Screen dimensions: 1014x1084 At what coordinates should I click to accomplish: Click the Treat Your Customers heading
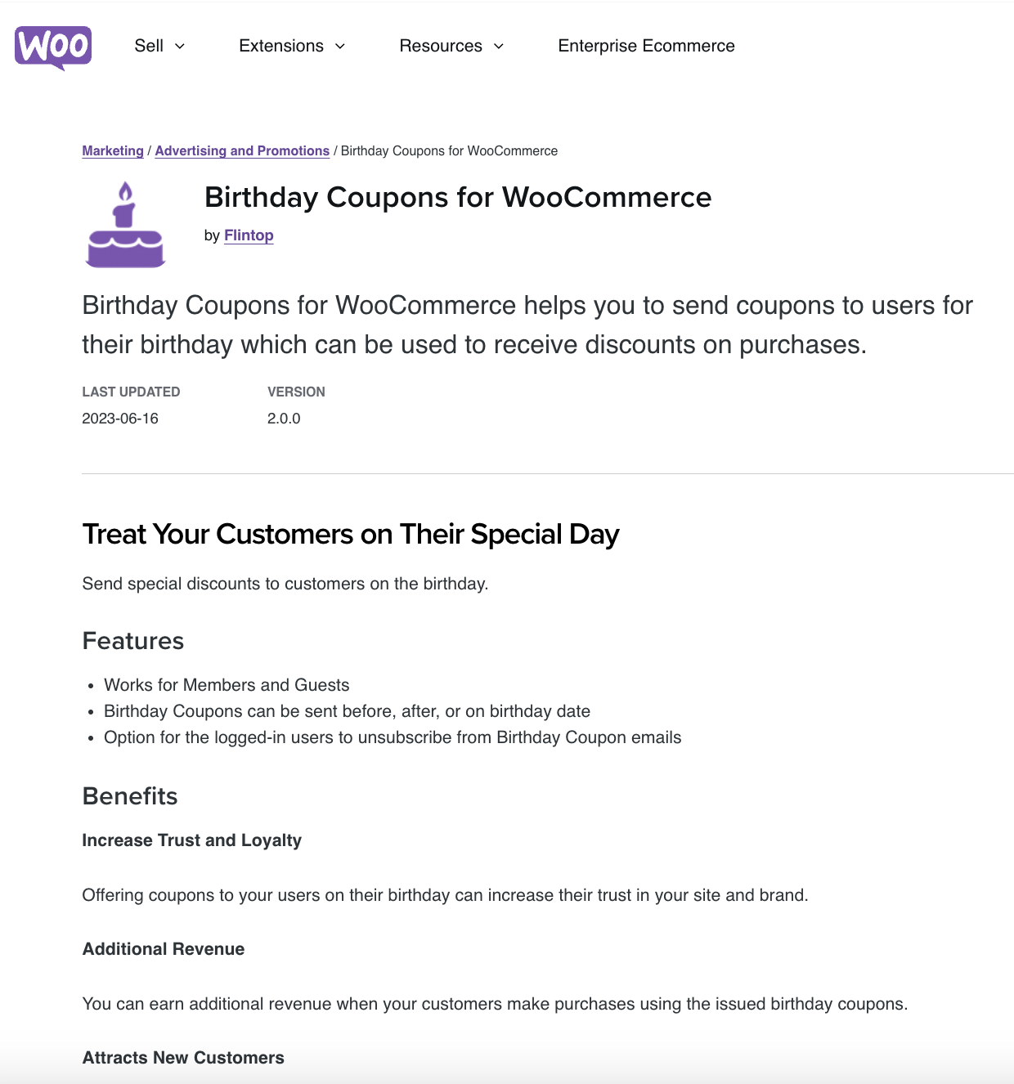(x=350, y=533)
